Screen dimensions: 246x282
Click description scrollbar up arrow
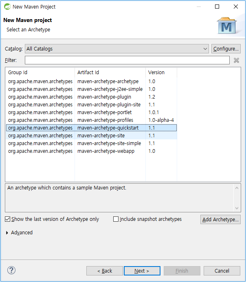click(x=237, y=188)
